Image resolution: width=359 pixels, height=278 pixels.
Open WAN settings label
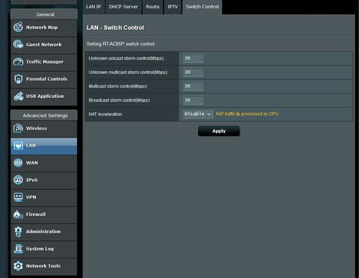tap(32, 163)
